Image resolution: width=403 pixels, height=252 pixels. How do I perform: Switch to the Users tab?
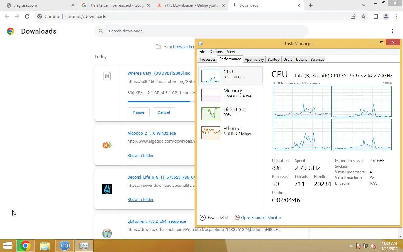click(288, 60)
